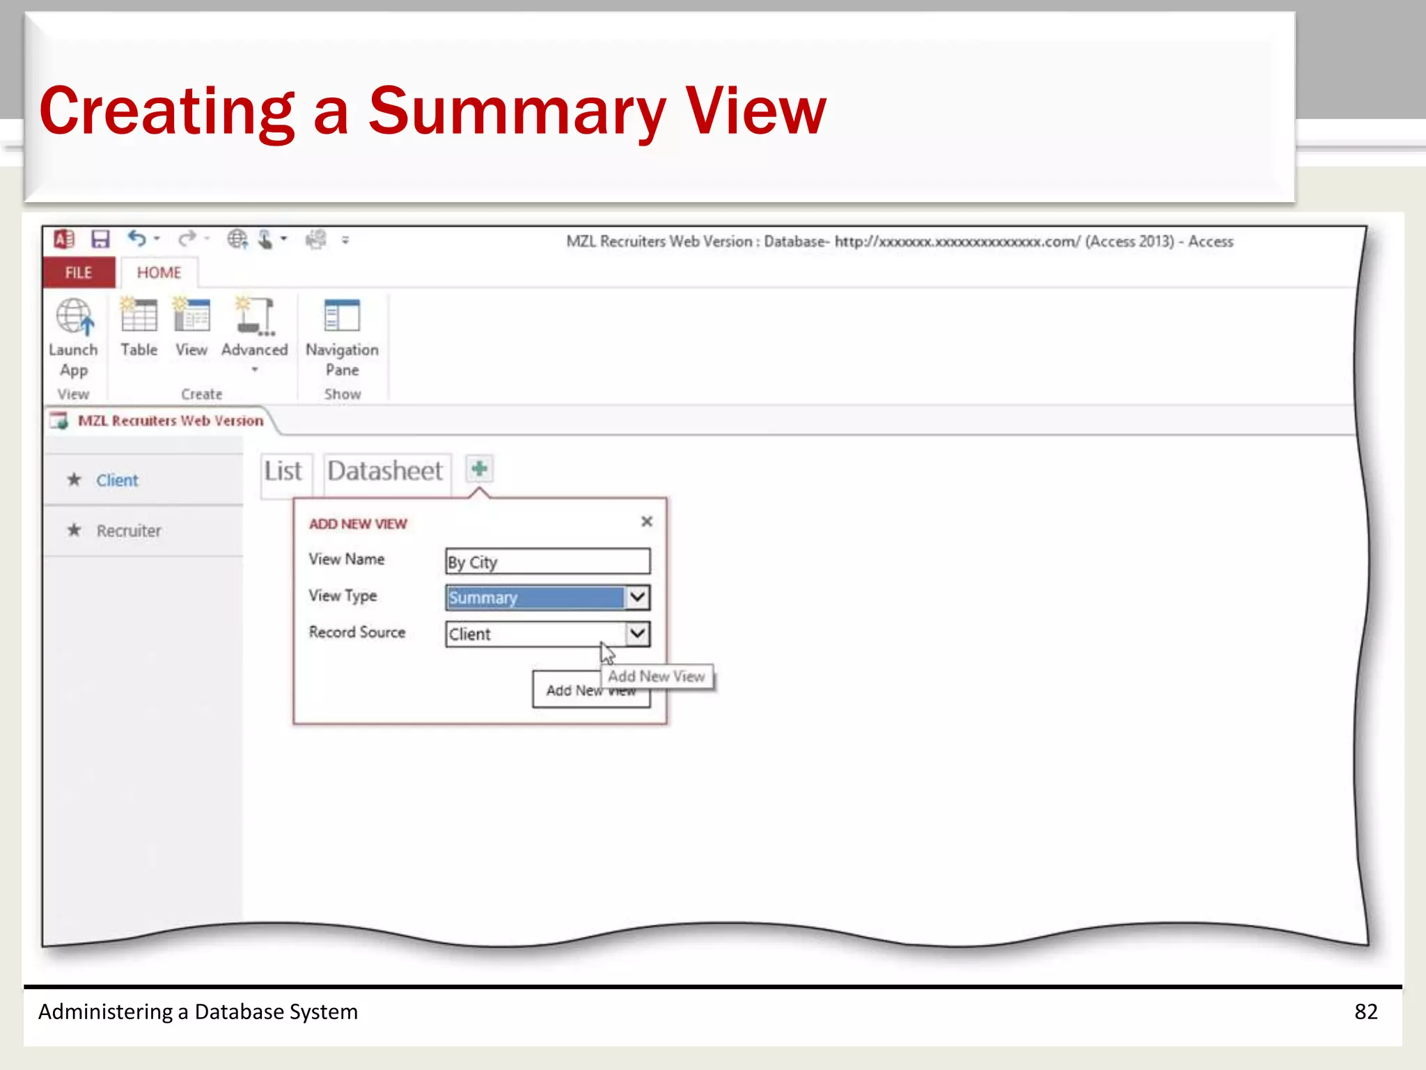Open the FILE tab

point(79,272)
